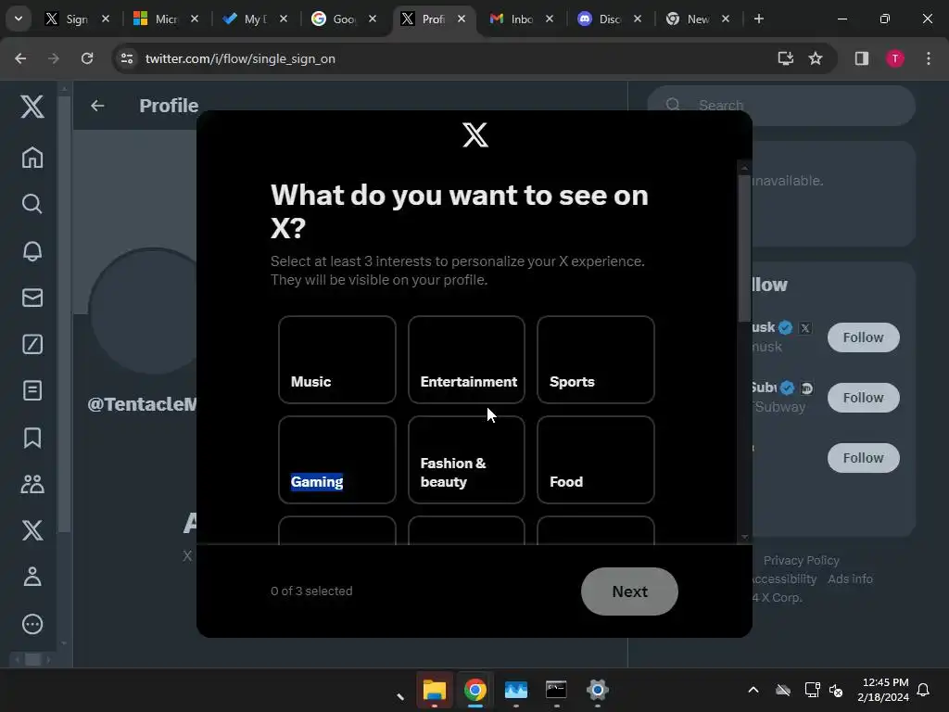Screen dimensions: 949x712
Task: Select the Music interest
Action: click(337, 360)
